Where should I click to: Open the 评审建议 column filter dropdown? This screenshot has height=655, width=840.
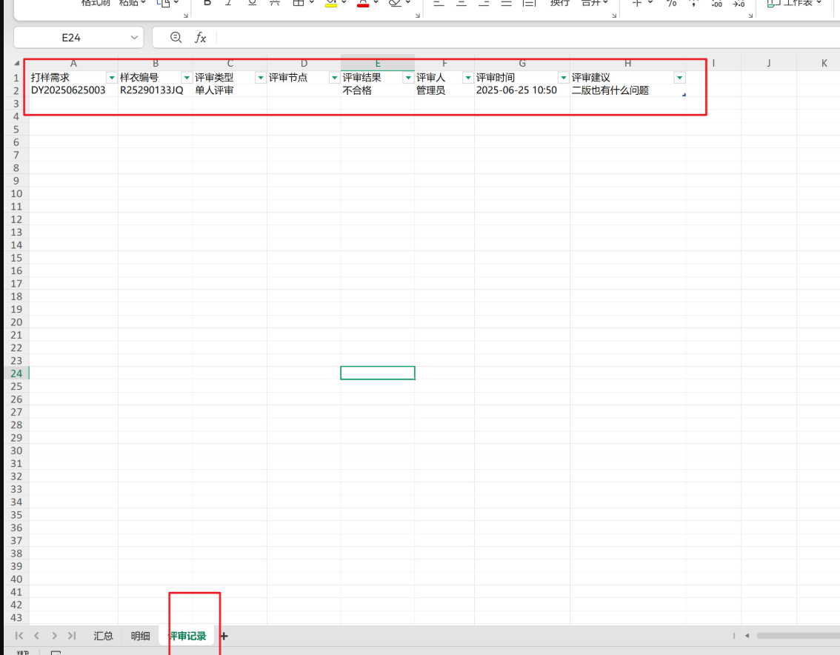click(679, 78)
